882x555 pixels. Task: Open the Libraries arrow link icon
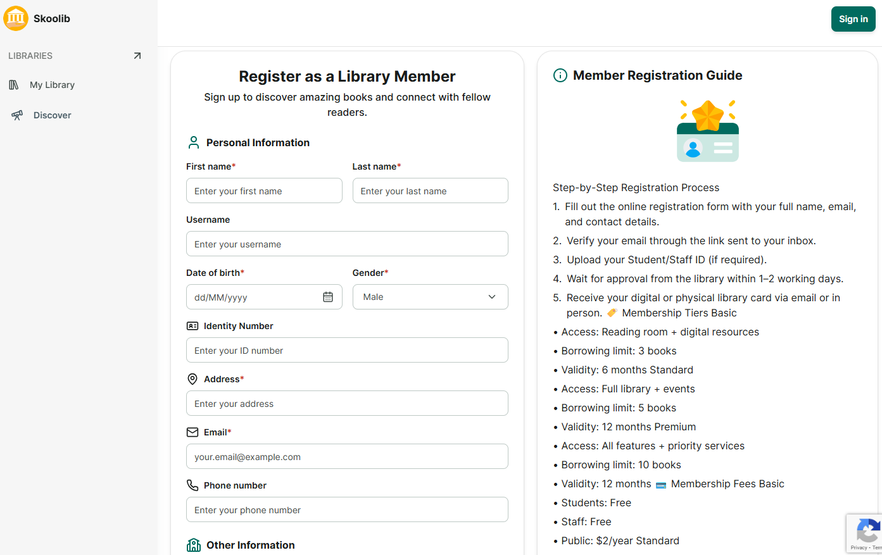click(x=137, y=56)
